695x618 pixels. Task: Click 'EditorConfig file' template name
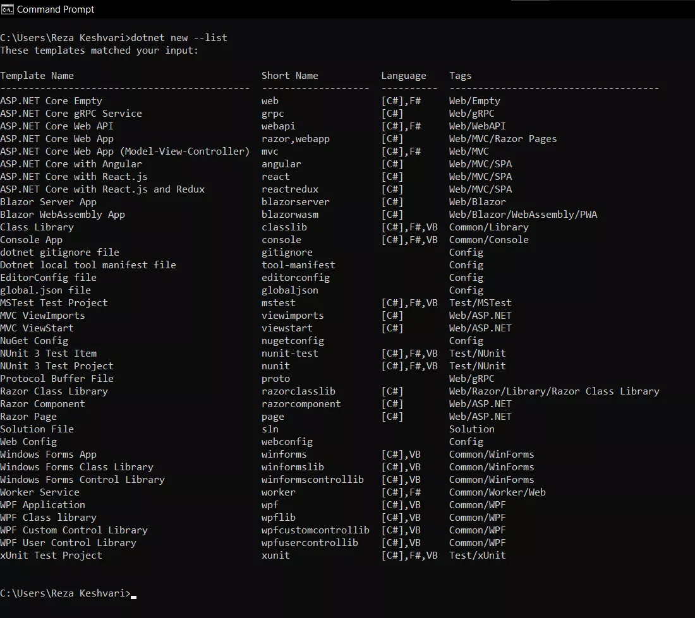[48, 278]
